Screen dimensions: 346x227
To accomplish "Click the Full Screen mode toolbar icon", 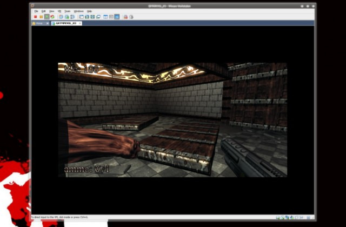I will pyautogui.click(x=87, y=17).
